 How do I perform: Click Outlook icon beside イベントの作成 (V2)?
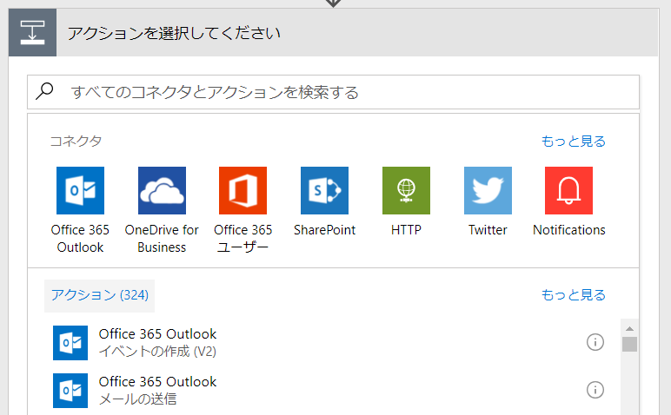(x=70, y=343)
